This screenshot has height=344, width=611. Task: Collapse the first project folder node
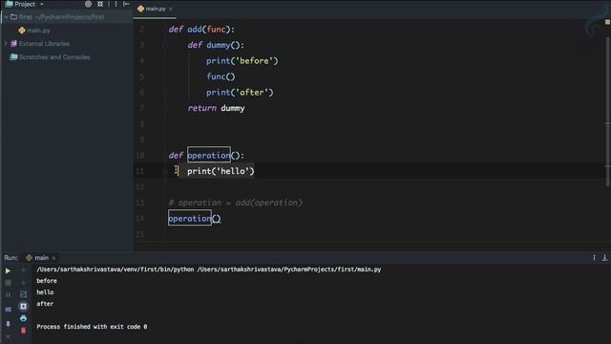tap(6, 17)
